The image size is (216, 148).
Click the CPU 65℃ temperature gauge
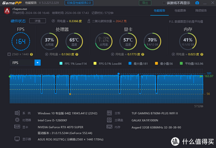(x=74, y=42)
